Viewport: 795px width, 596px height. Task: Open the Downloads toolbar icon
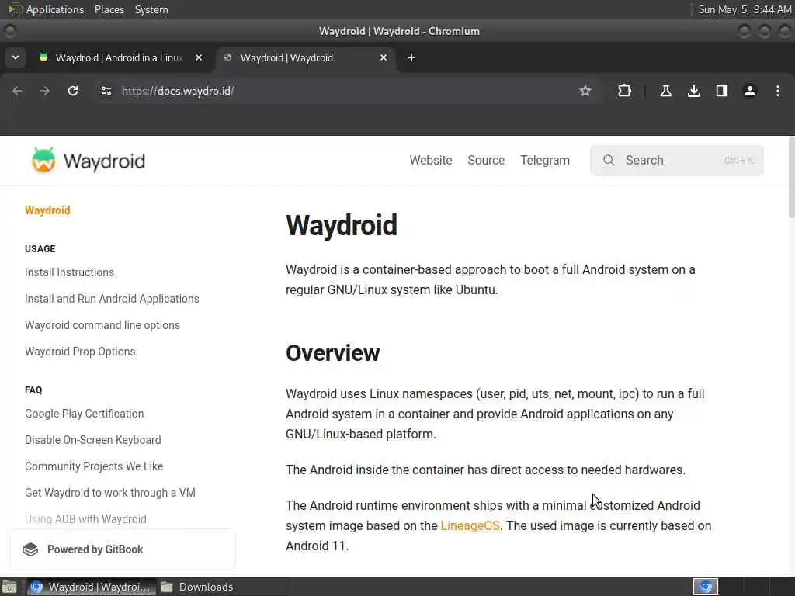(x=694, y=92)
